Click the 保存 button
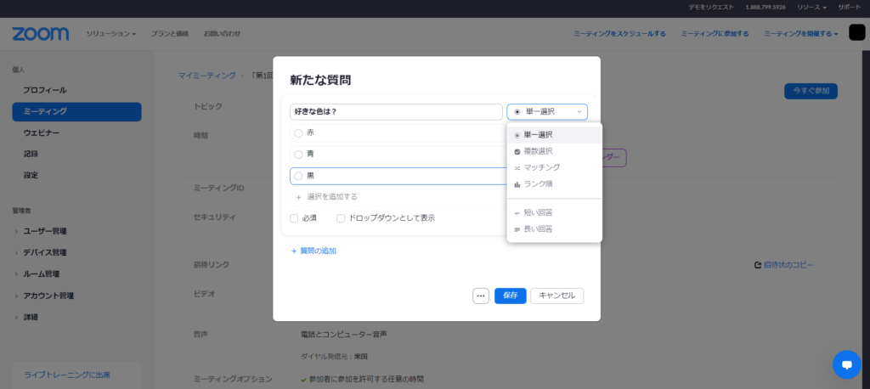The image size is (870, 389). click(x=510, y=296)
